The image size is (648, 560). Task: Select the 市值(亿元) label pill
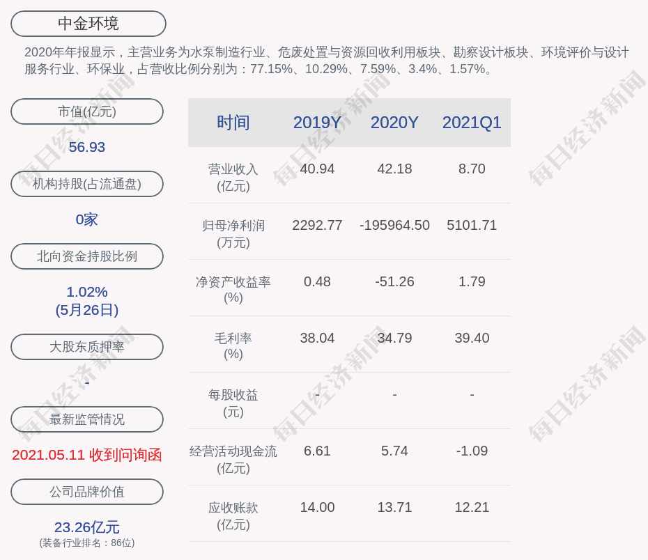(x=87, y=111)
